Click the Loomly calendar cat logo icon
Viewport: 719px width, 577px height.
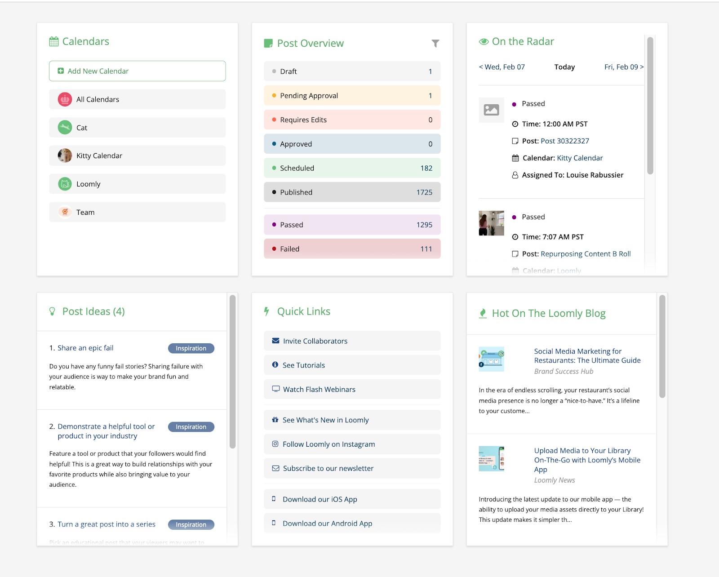[65, 184]
